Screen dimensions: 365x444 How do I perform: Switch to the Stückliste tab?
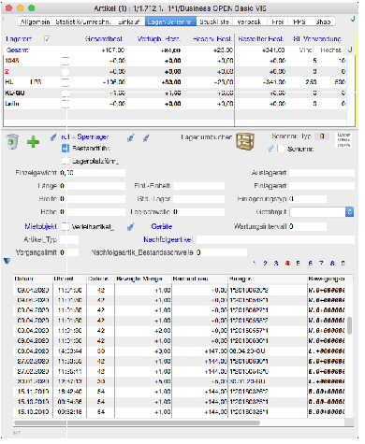[x=214, y=21]
